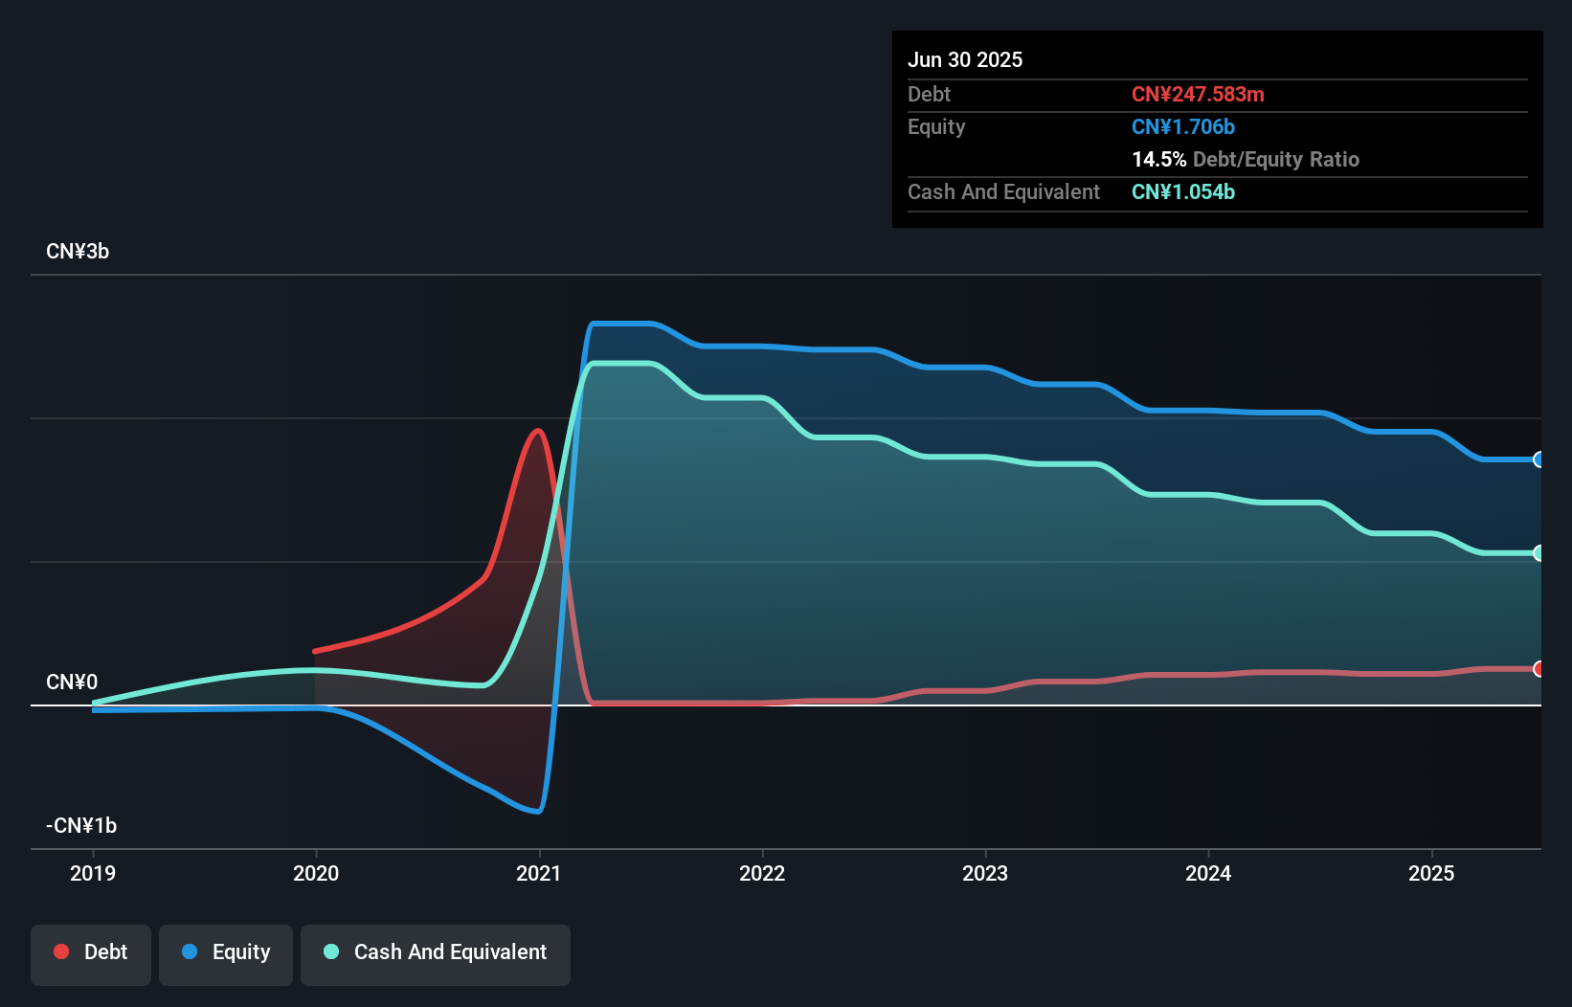Image resolution: width=1572 pixels, height=1007 pixels.
Task: Click the -CN¥1b y-axis label
Action: pos(81,826)
